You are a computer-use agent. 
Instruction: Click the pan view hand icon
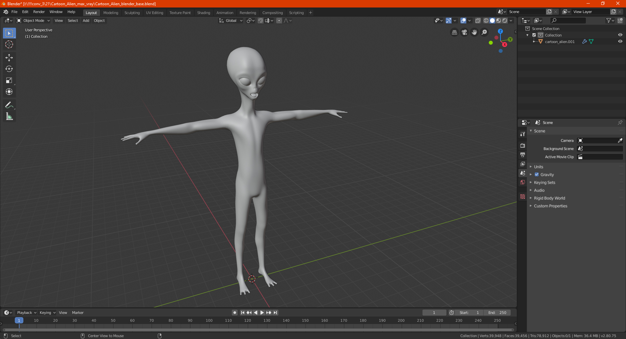(474, 32)
